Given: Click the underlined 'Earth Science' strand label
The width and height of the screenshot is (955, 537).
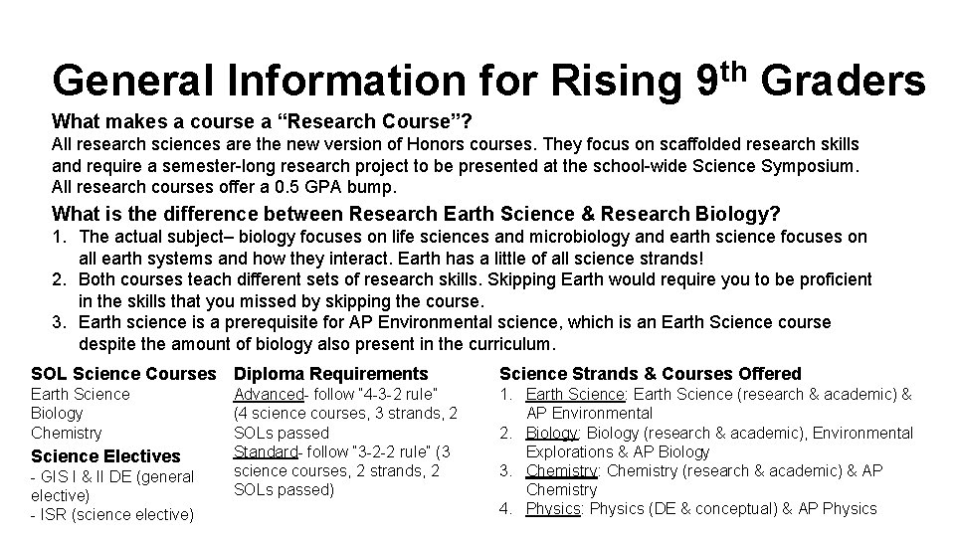Looking at the screenshot, I should [576, 395].
